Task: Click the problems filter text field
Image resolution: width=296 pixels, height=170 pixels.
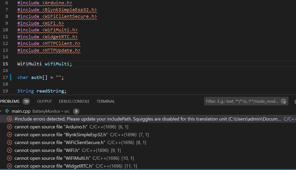Action: pyautogui.click(x=242, y=101)
